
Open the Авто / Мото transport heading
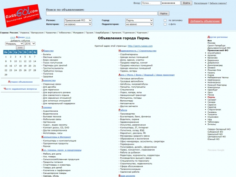tap(147, 75)
